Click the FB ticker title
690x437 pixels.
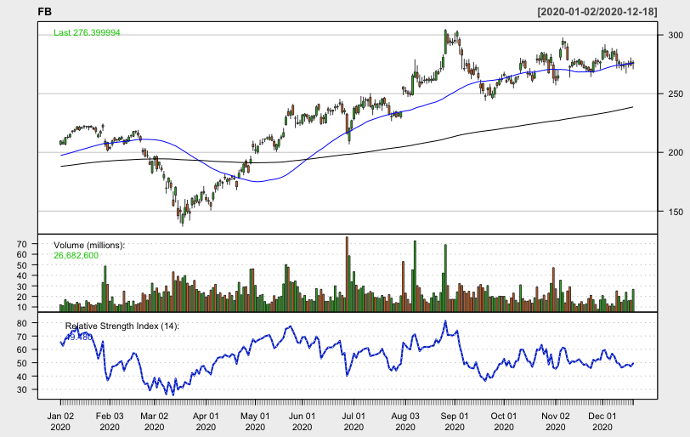(x=44, y=12)
